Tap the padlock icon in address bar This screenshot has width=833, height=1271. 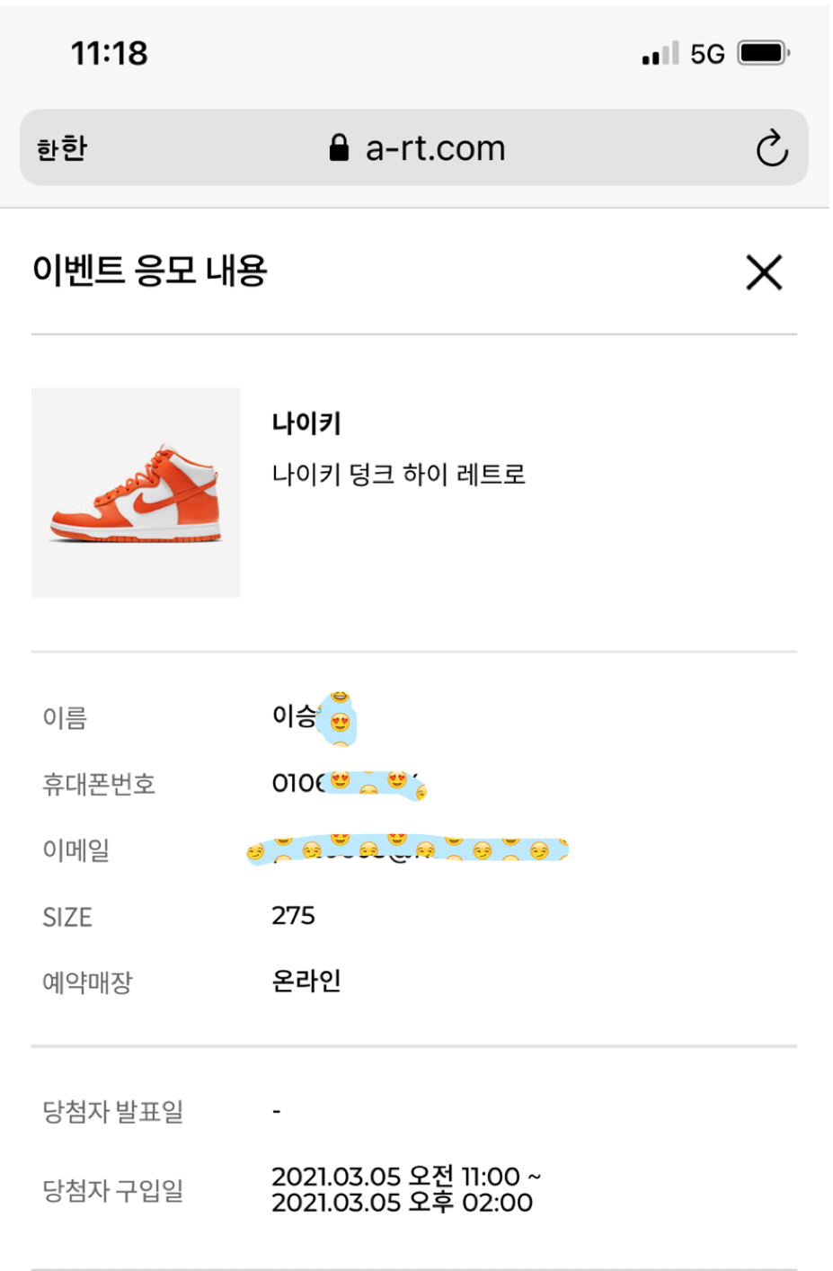[339, 148]
